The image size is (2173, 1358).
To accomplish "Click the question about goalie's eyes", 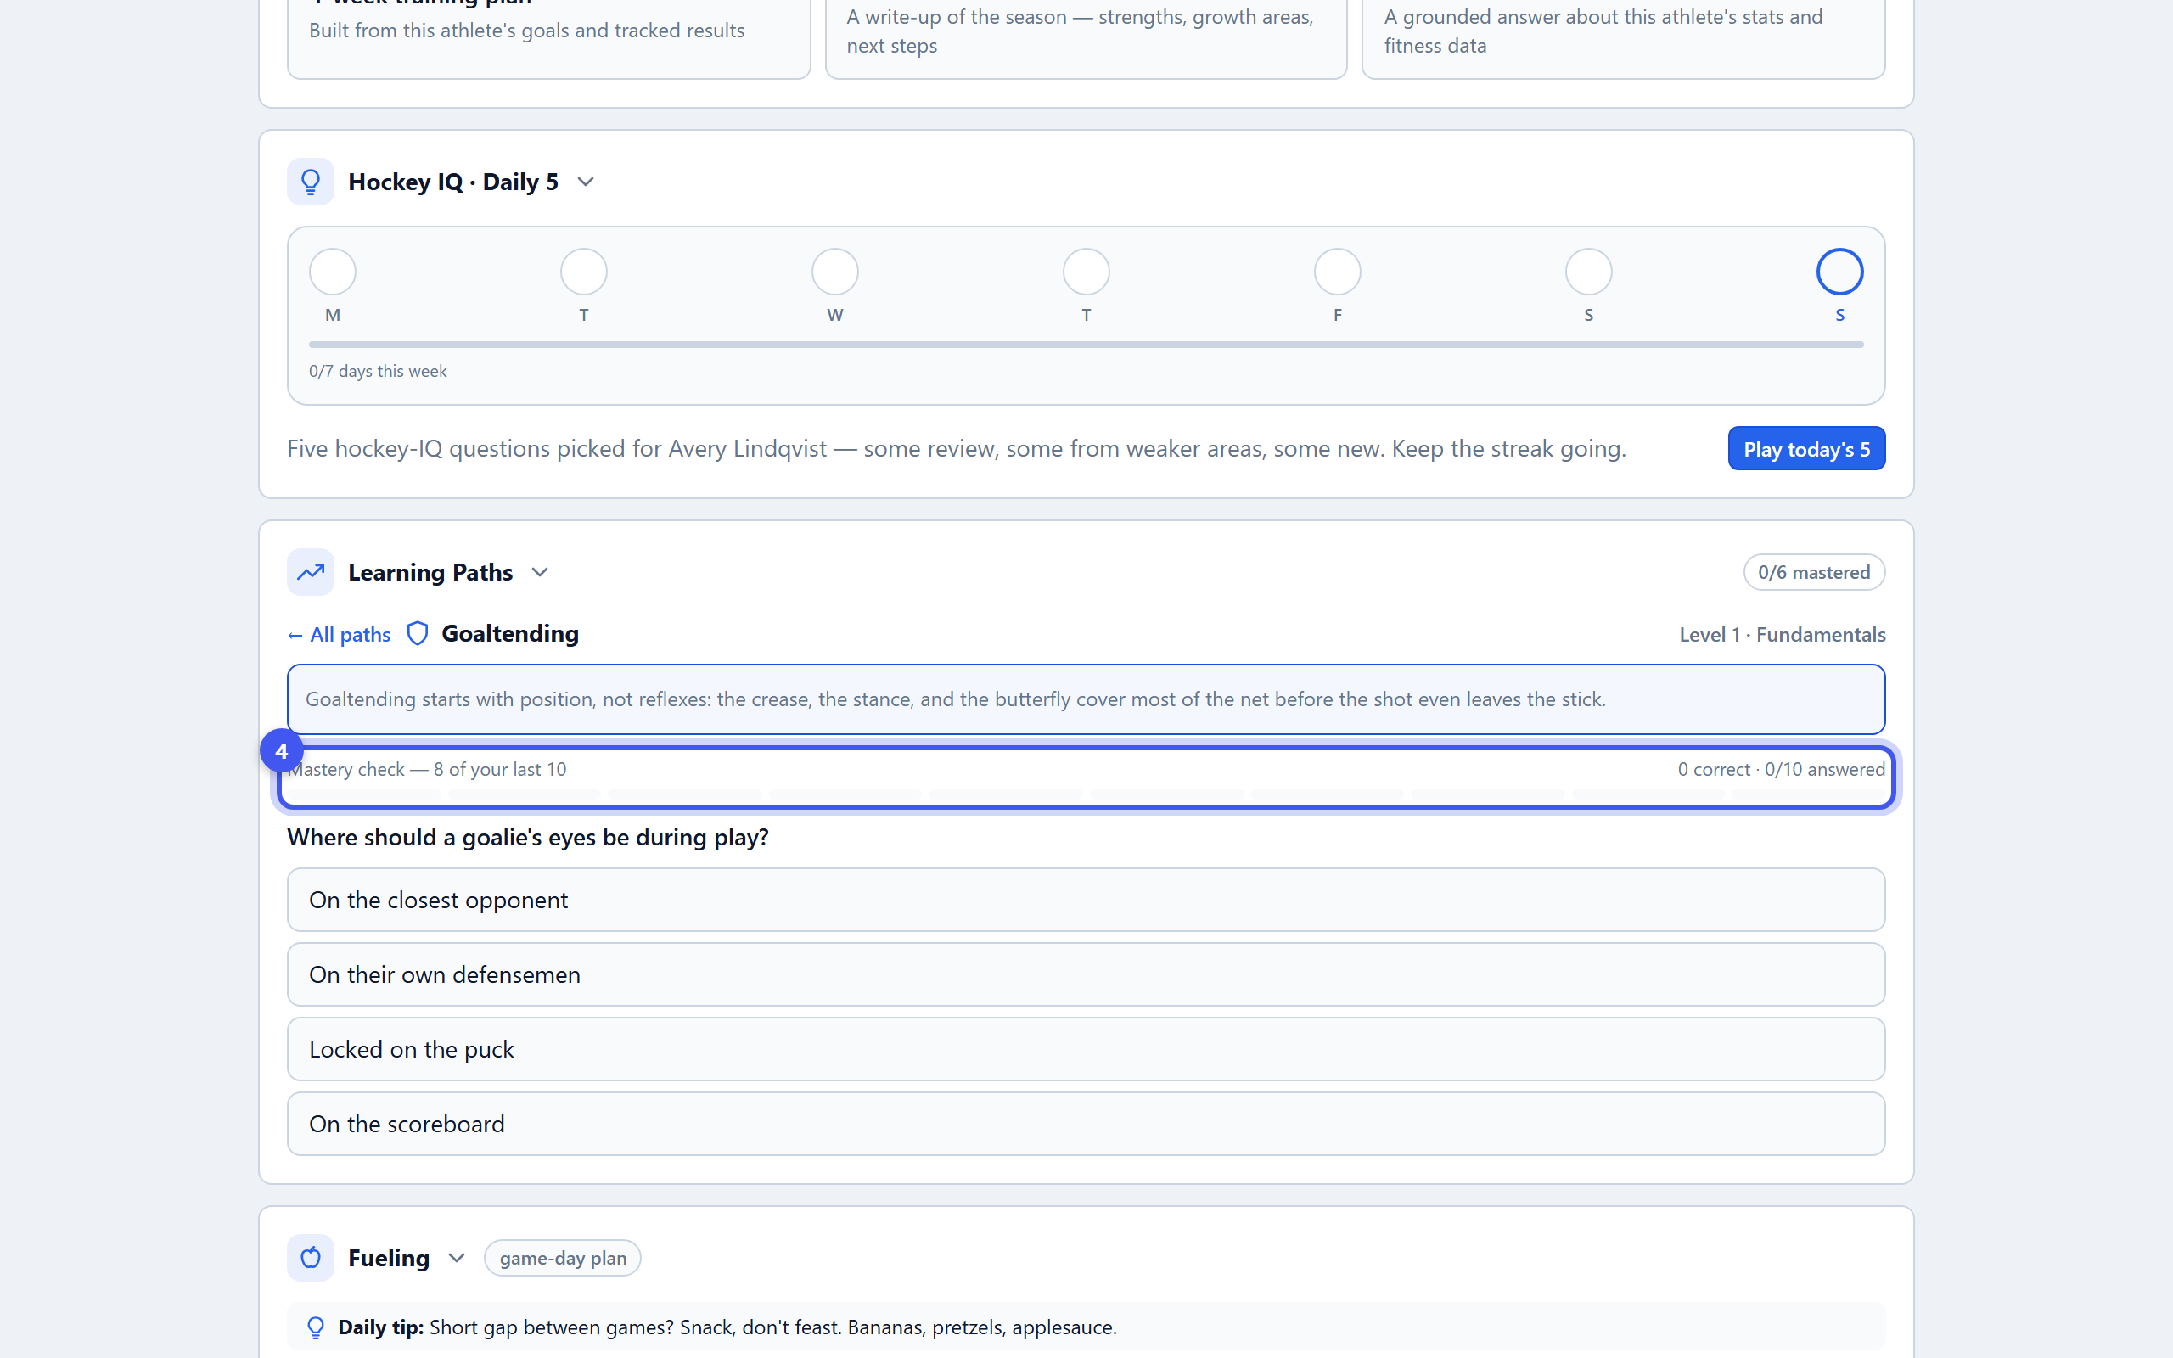I will tap(528, 837).
